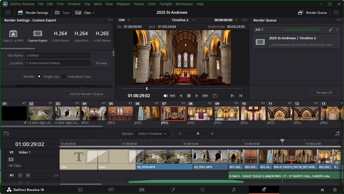This screenshot has width=344, height=194.
Task: Open viewer timecode dropdown
Action: (226, 20)
